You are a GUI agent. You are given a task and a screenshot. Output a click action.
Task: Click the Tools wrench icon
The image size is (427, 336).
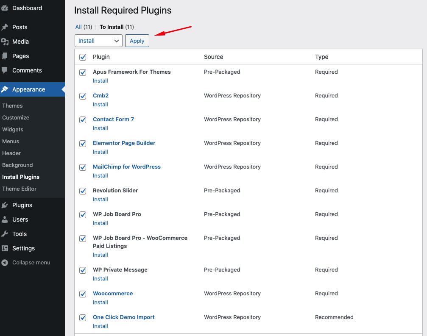pyautogui.click(x=5, y=234)
